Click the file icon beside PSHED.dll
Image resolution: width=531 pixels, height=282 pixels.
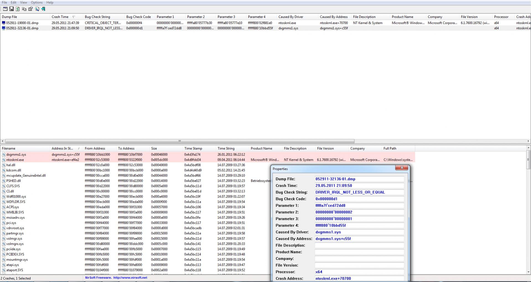click(4, 181)
